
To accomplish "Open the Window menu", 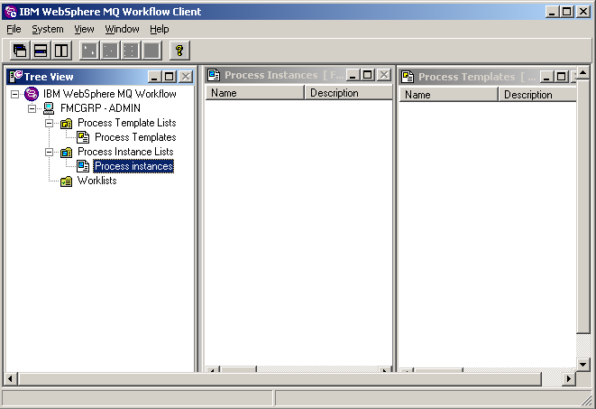I will pos(122,29).
